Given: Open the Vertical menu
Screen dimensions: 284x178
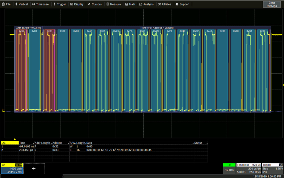Looking at the screenshot, I should click(x=21, y=4).
